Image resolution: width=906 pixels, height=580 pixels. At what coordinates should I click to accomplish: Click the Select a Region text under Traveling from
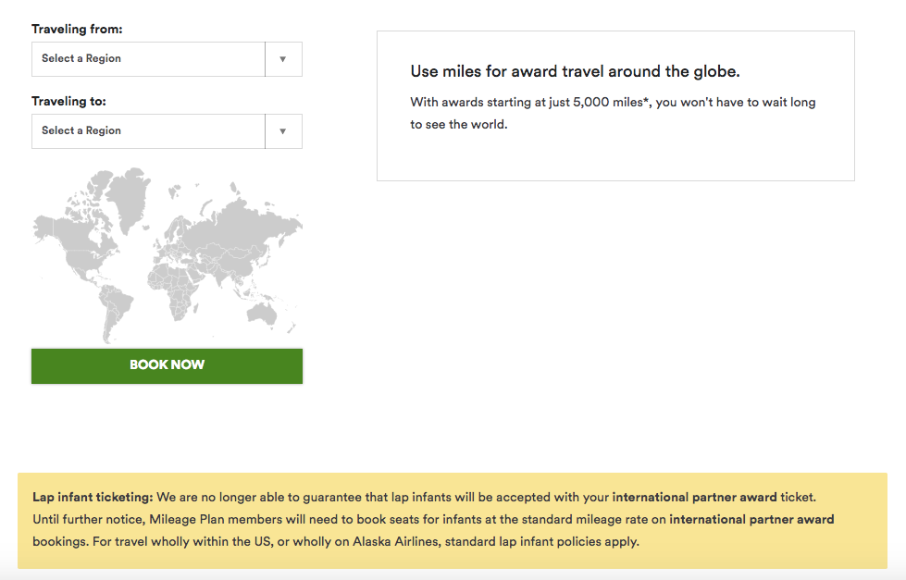[x=81, y=58]
